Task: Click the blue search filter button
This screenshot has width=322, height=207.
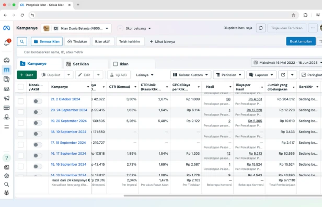Action: point(22,41)
